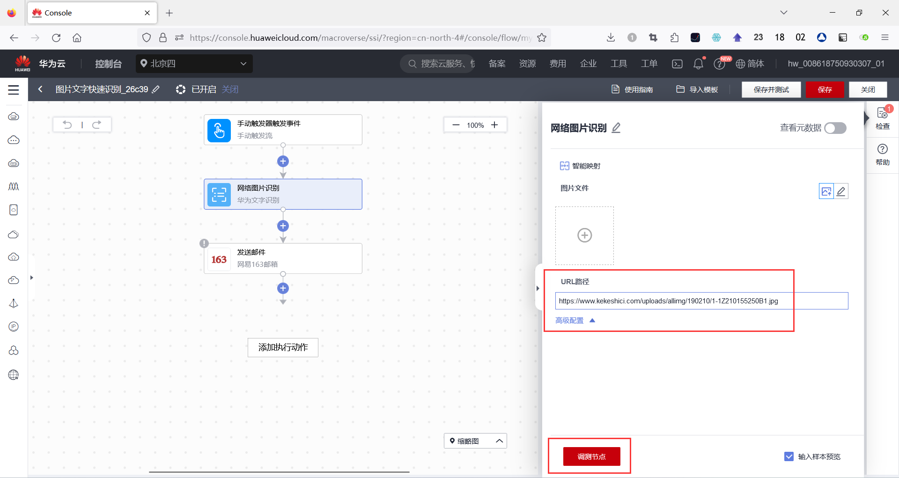This screenshot has height=478, width=899.
Task: Open the 北京四 region dropdown
Action: pos(194,64)
